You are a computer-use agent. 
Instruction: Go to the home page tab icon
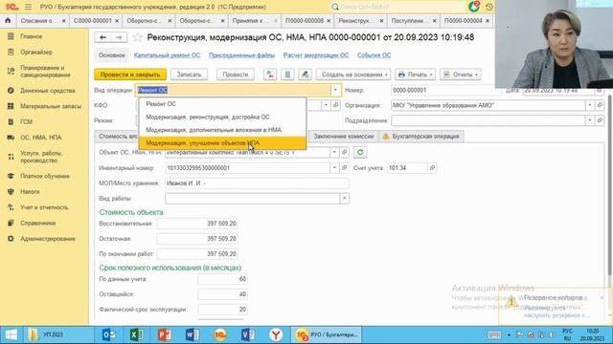click(8, 20)
